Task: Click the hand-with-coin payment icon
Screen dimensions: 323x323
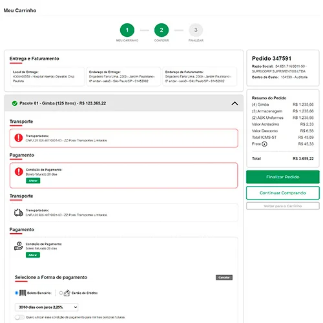Action: [19, 246]
